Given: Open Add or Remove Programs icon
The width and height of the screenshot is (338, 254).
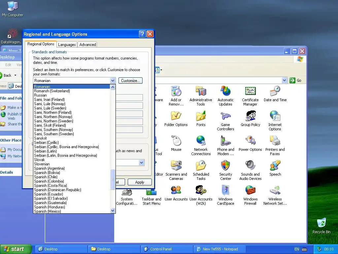Looking at the screenshot, I should pyautogui.click(x=176, y=96).
